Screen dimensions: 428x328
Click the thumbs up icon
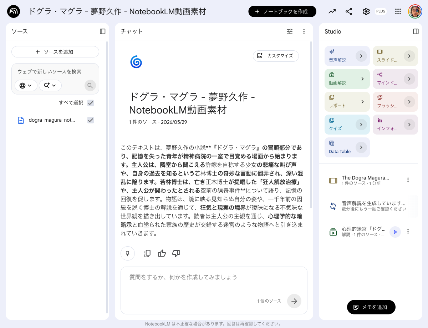[162, 253]
